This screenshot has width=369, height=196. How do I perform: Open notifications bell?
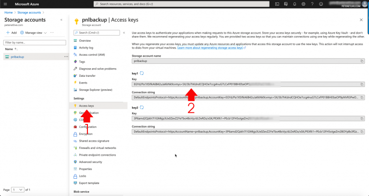[295, 4]
